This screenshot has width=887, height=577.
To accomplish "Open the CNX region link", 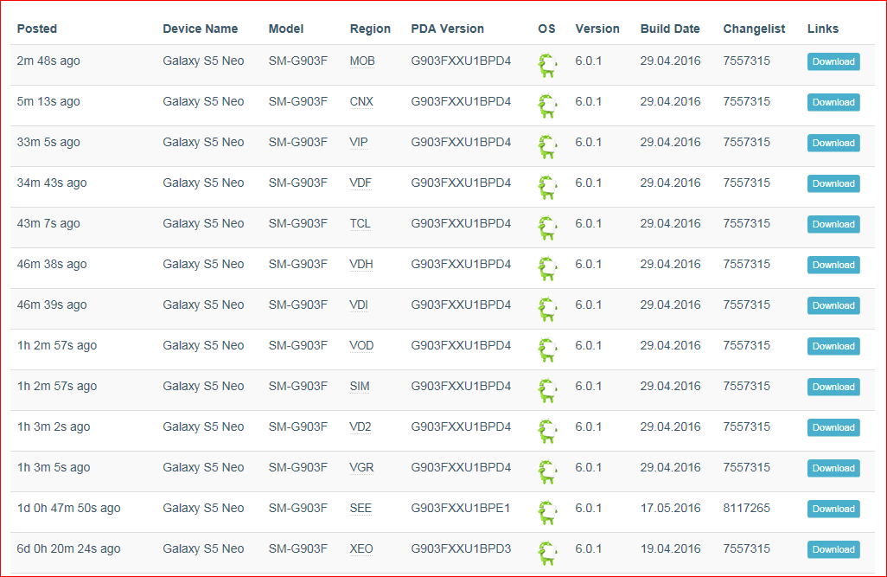I will click(361, 102).
